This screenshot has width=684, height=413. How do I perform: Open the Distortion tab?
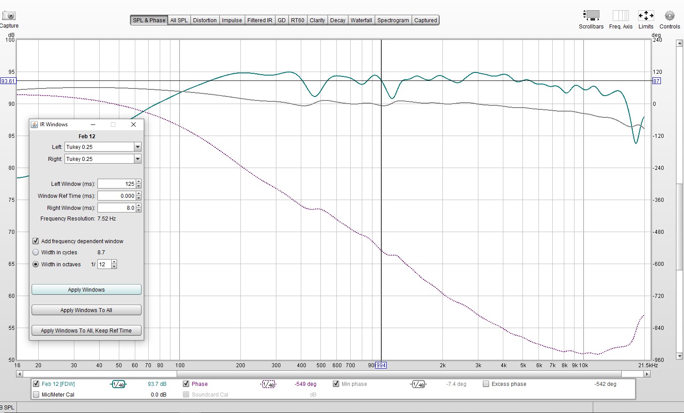pos(205,20)
